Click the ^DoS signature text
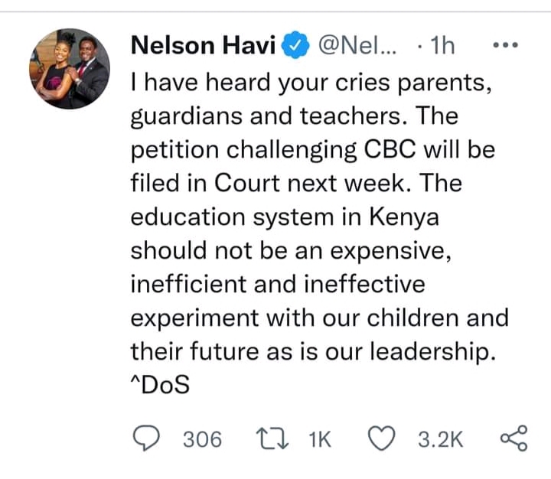Image resolution: width=551 pixels, height=479 pixels. pyautogui.click(x=160, y=384)
